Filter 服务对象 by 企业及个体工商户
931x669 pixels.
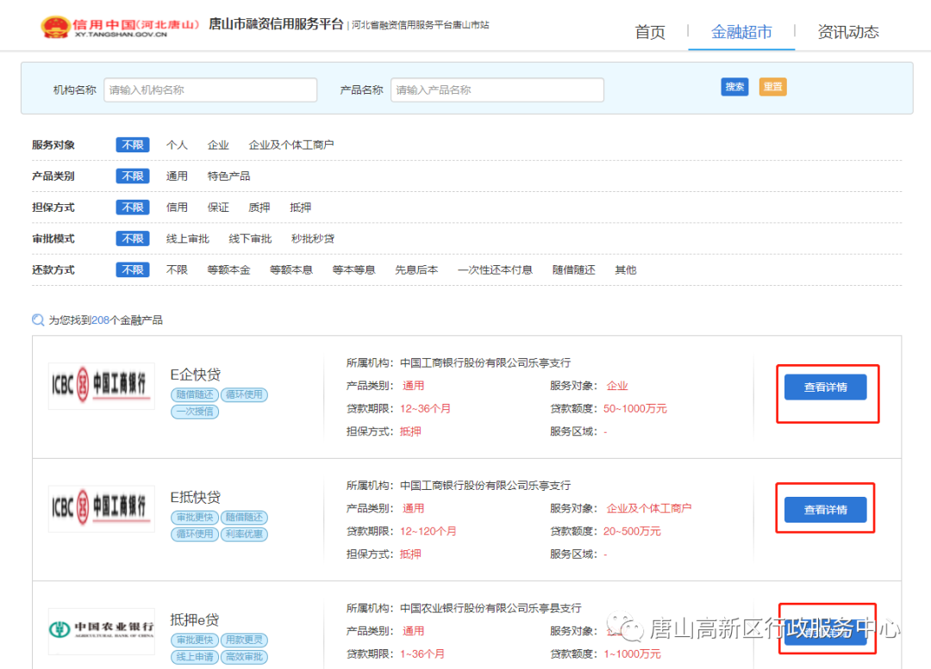coord(291,146)
